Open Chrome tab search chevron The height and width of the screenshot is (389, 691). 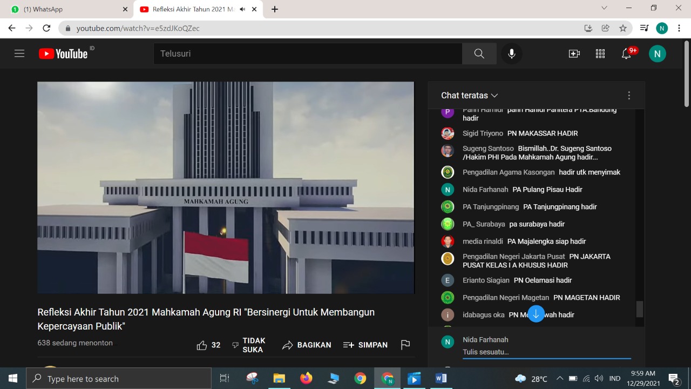click(x=604, y=8)
